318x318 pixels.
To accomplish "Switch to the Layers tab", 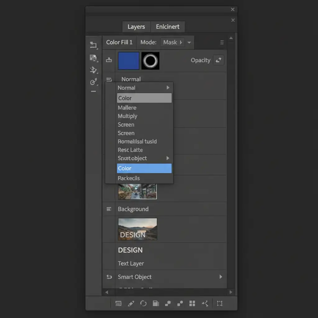I will pos(136,27).
